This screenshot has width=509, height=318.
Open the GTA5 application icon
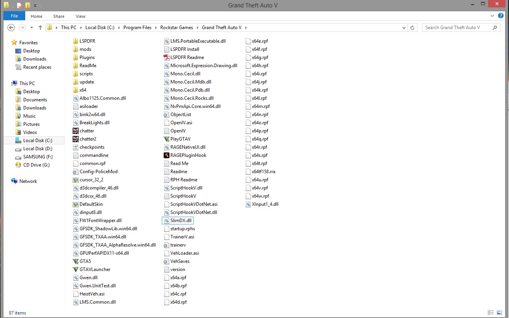click(76, 261)
